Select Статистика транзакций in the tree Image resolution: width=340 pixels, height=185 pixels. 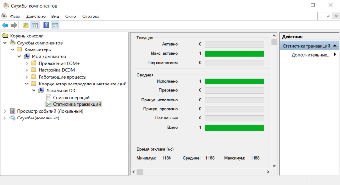click(77, 104)
